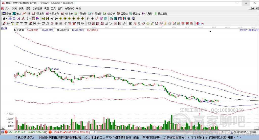259x140 pixels.
Task: Open 赢家服务 with the dollar icon
Action: (161, 14)
